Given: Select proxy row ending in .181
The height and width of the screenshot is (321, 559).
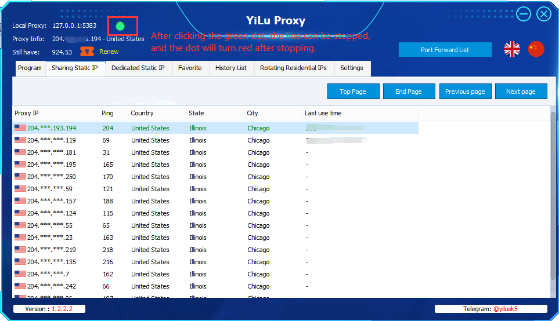Looking at the screenshot, I should (x=216, y=152).
